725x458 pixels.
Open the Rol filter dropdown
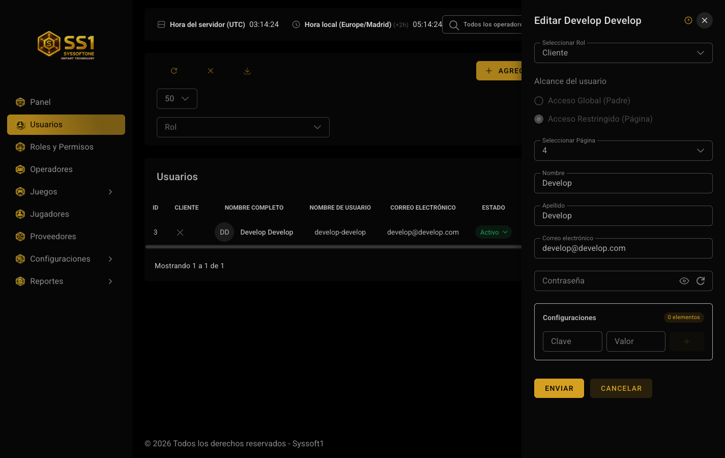243,127
